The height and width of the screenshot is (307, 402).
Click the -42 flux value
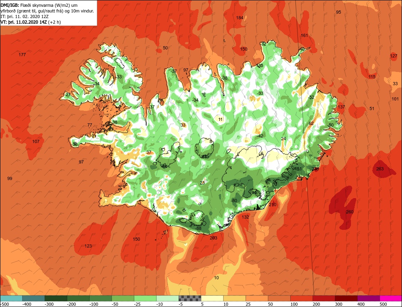260,136
